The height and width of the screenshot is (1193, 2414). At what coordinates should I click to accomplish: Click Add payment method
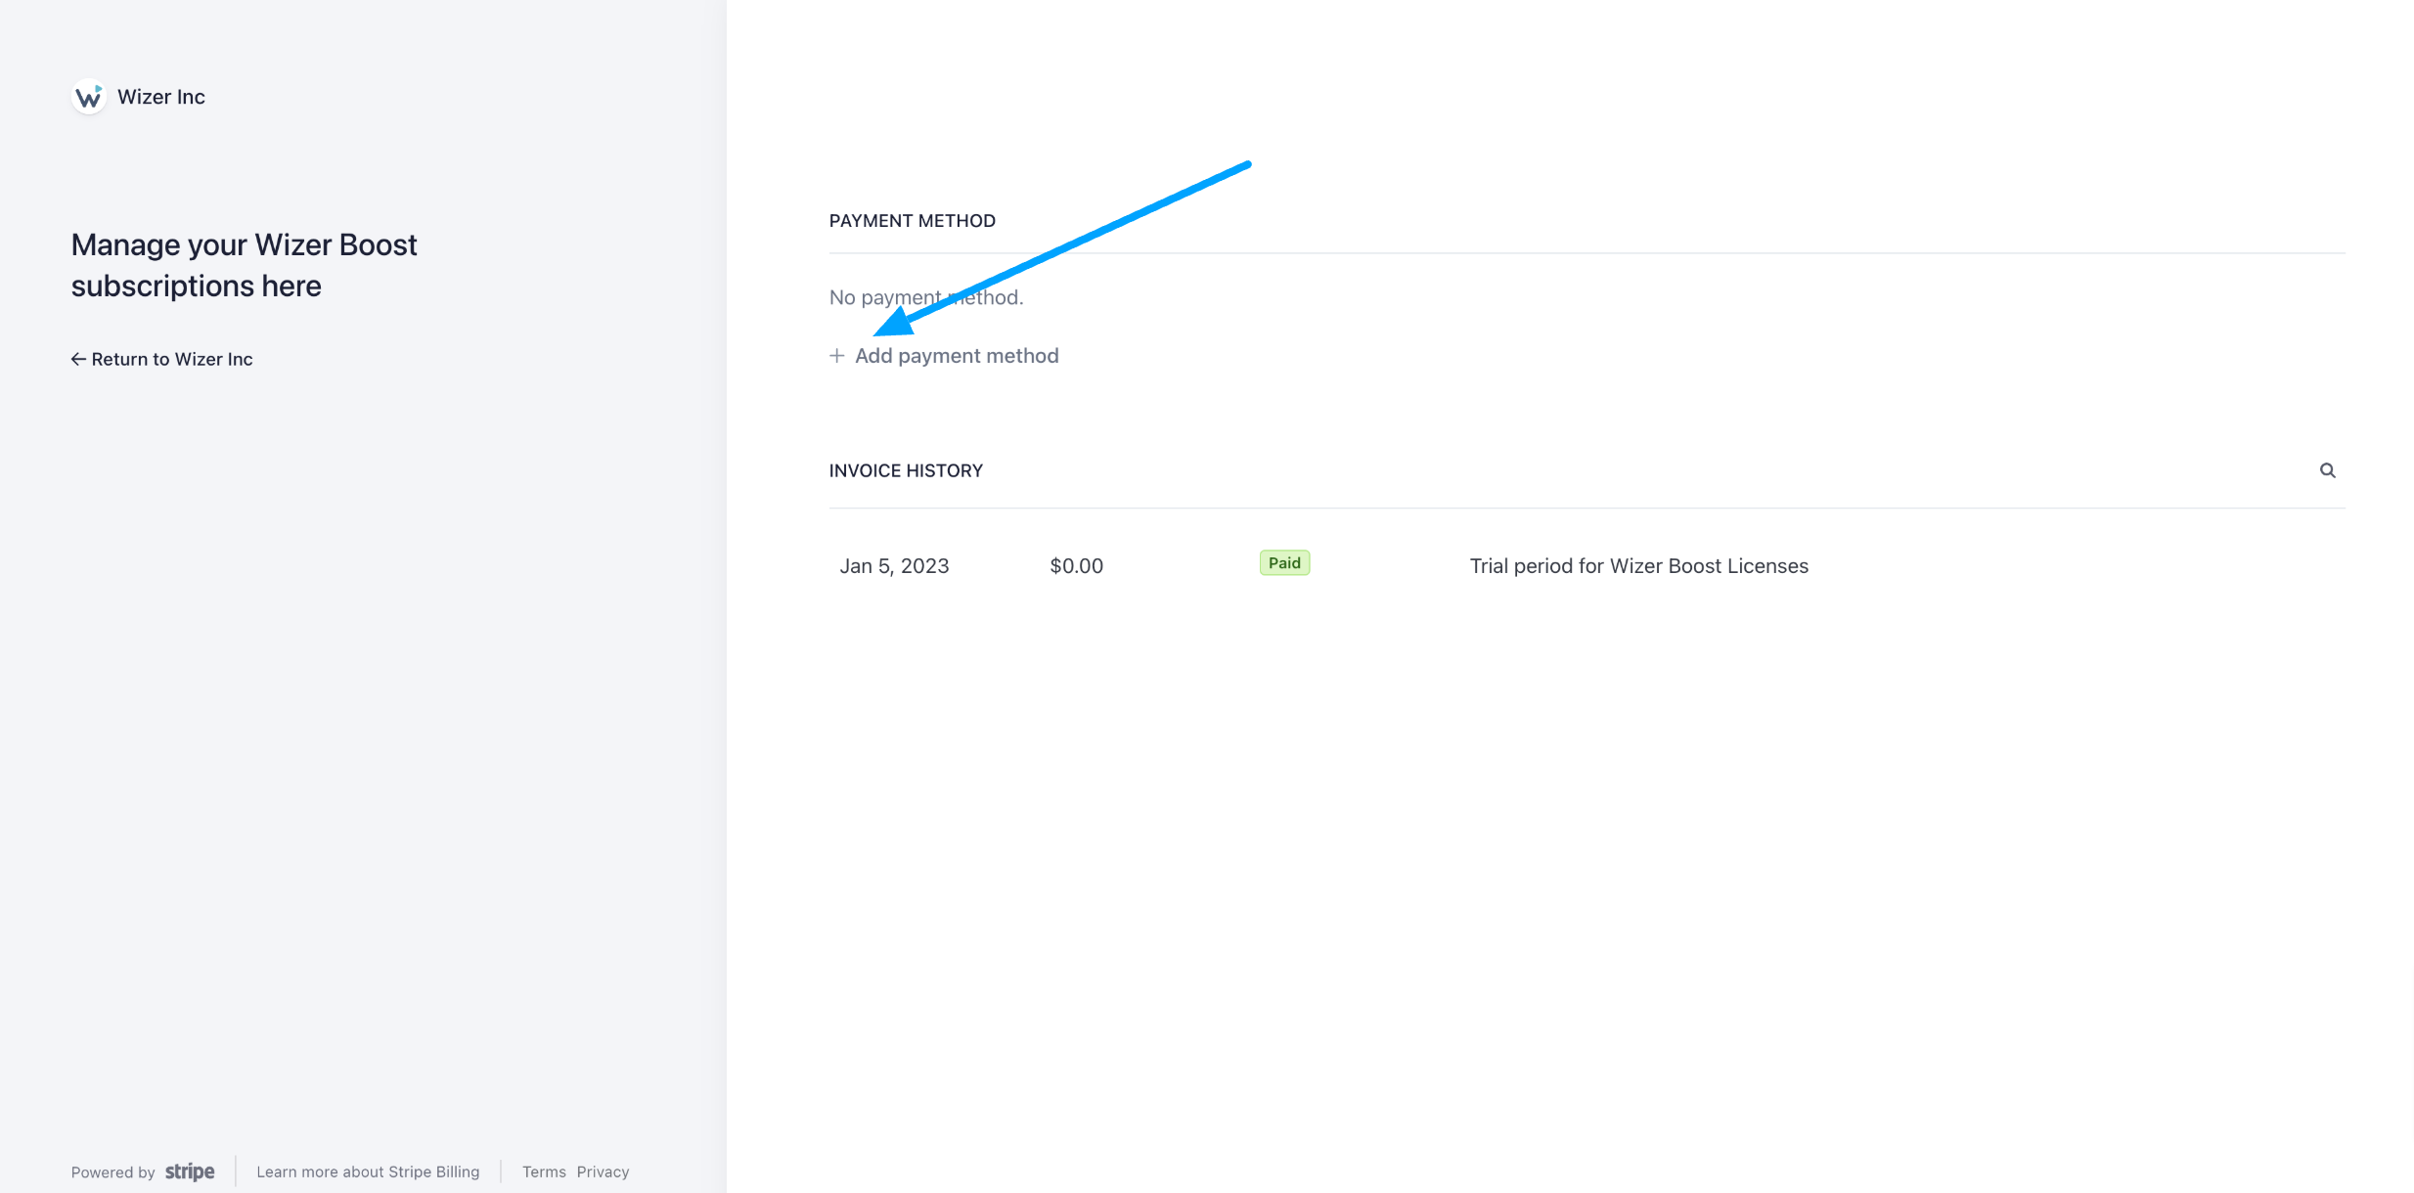pos(957,355)
